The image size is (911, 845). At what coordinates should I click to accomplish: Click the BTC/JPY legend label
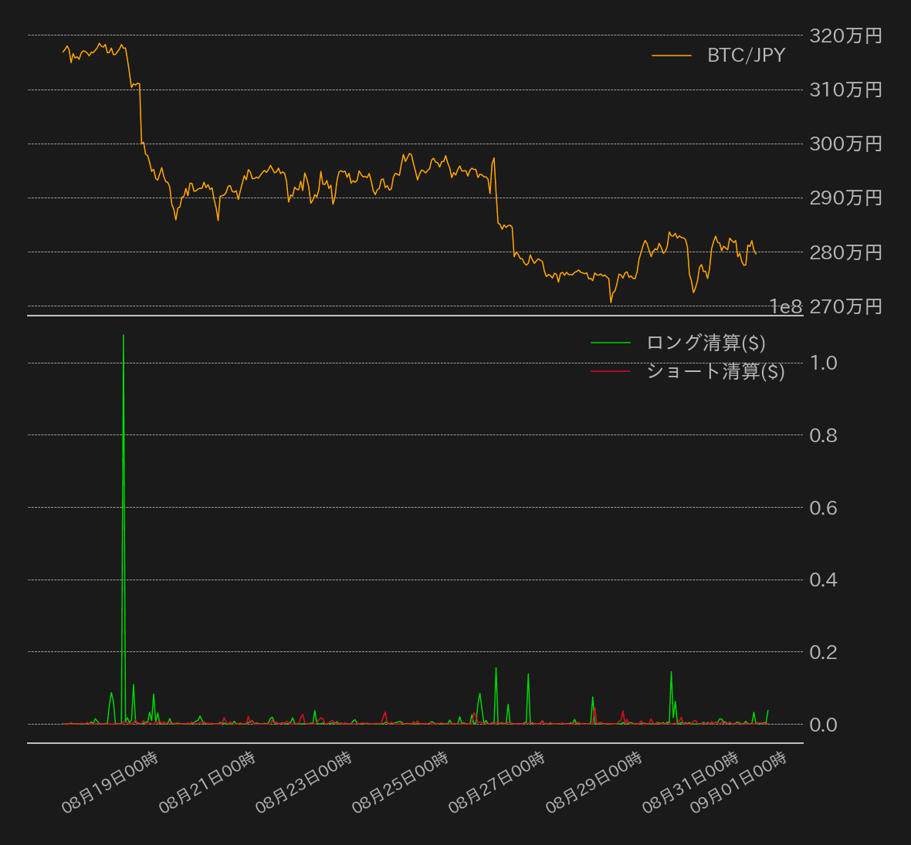click(x=746, y=56)
